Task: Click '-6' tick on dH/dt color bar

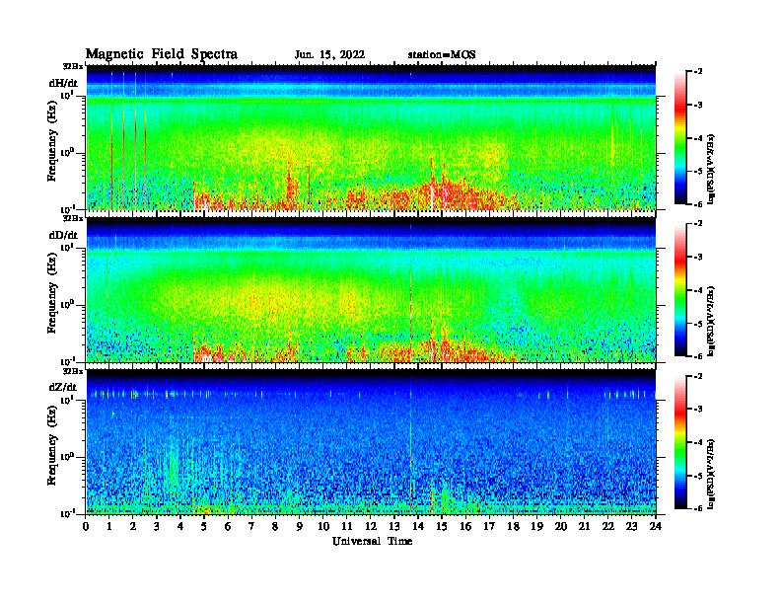Action: 698,204
